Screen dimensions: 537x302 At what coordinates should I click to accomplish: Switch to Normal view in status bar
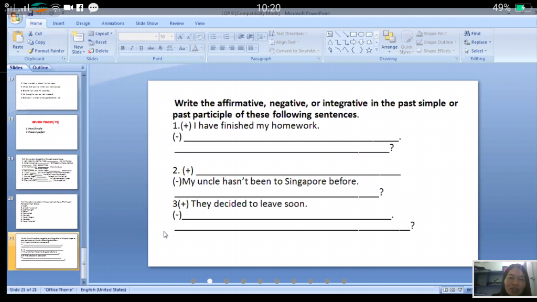445,289
